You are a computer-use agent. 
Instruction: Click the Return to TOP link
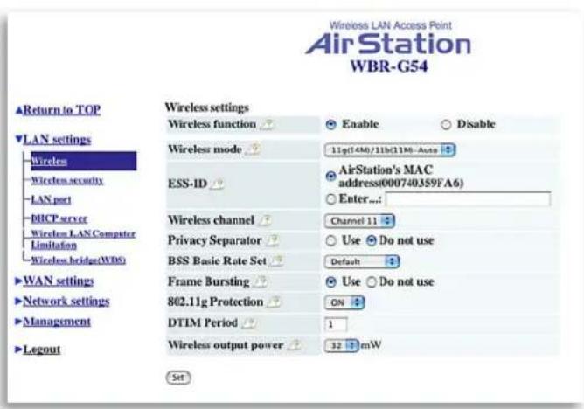[58, 110]
